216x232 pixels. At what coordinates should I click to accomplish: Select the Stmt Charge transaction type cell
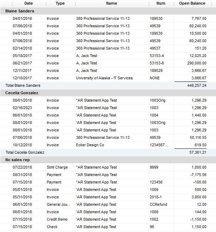57,167
